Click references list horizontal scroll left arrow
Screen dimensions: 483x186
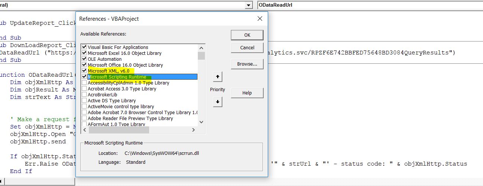click(x=84, y=130)
